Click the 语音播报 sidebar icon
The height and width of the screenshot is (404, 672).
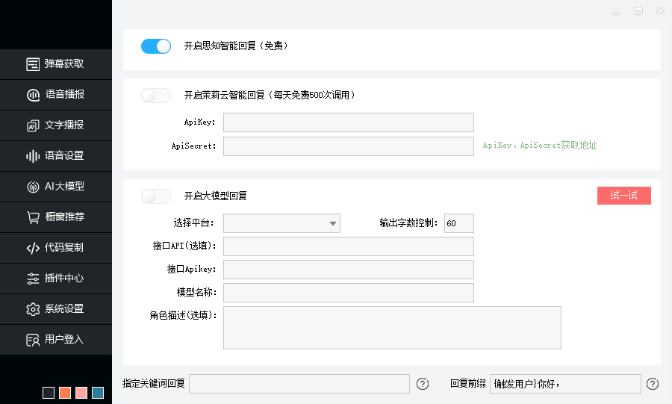tap(33, 95)
